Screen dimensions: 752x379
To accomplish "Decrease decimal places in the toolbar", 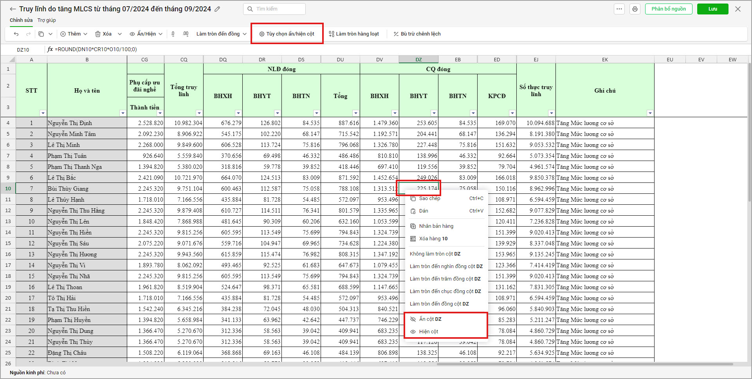I will (x=173, y=34).
